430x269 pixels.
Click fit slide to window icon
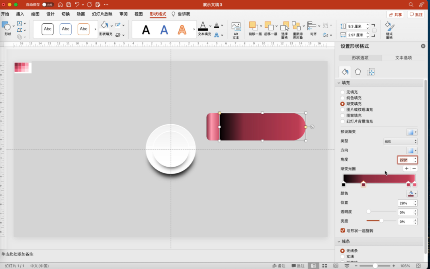click(418, 266)
